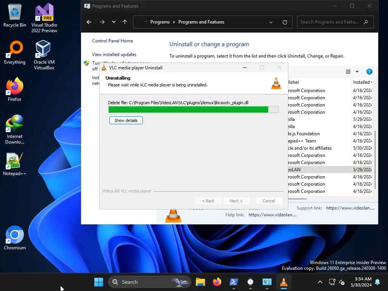Click the taskbar Search box
This screenshot has height=291, width=388.
150,282
